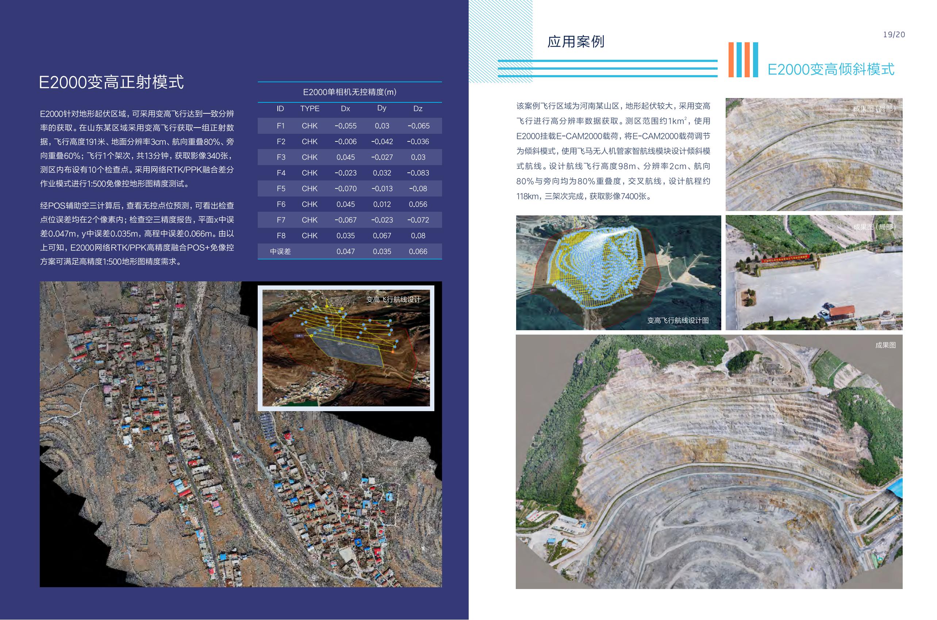Screen dimensions: 937x620
Task: Click F7 Dz value -0.072
Action: [418, 220]
